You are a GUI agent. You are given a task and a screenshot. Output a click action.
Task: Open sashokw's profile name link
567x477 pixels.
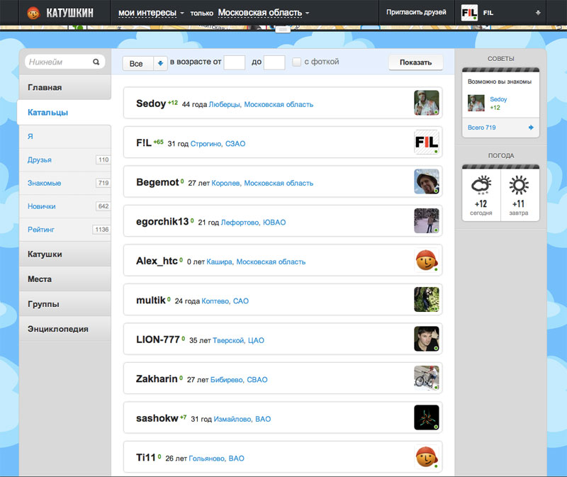(x=157, y=418)
